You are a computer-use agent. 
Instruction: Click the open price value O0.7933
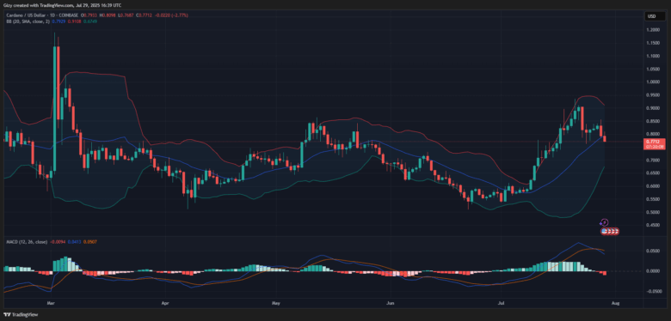(x=89, y=15)
